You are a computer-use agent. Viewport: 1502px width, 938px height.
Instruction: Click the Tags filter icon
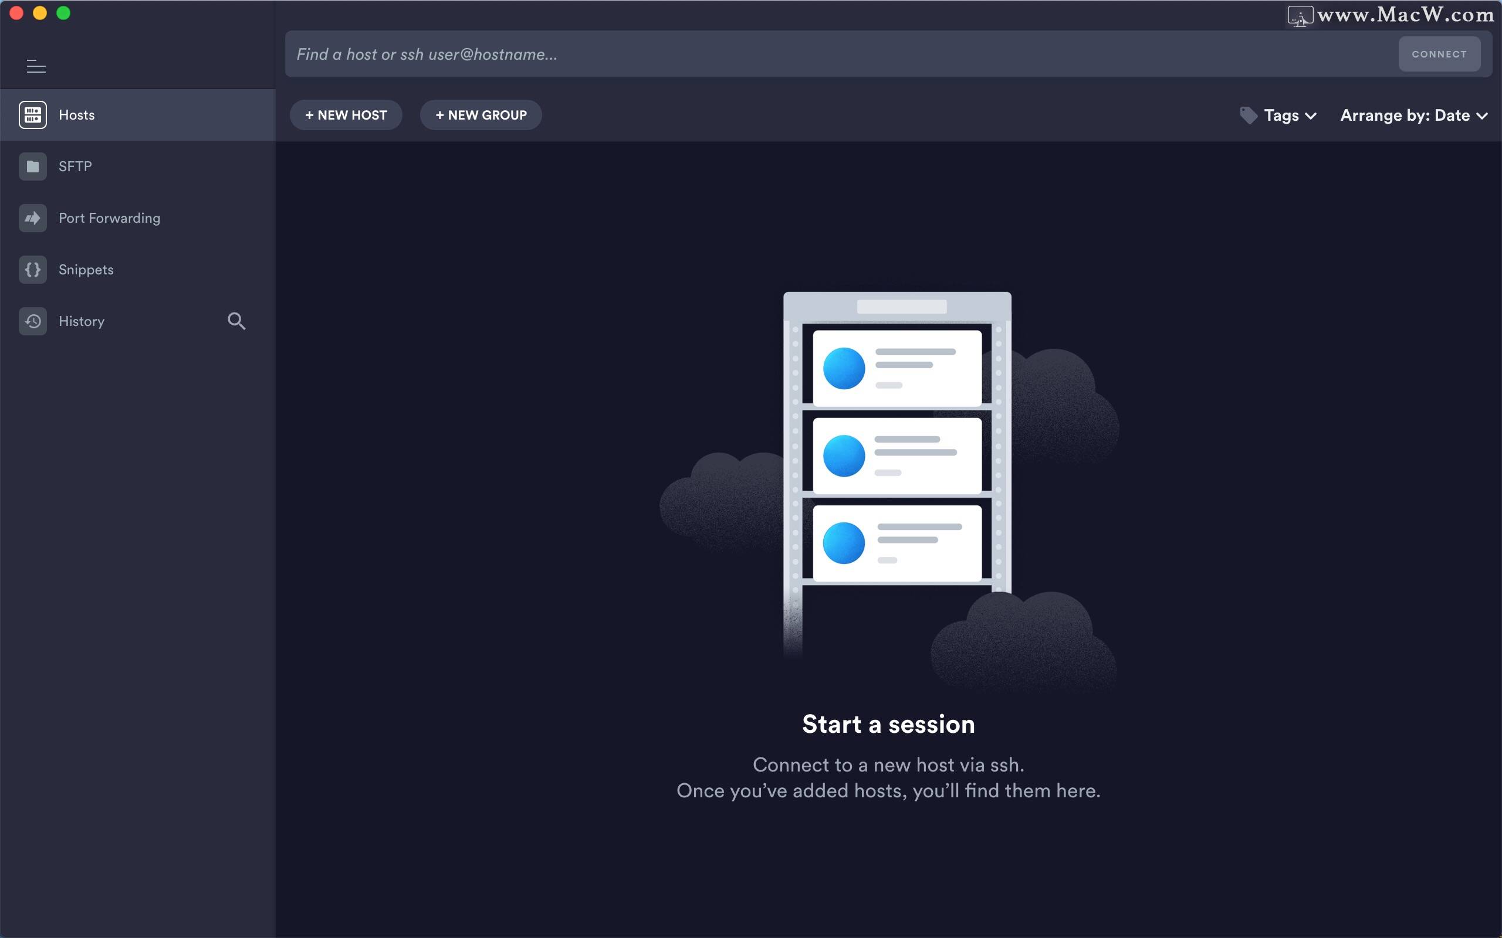(x=1250, y=114)
